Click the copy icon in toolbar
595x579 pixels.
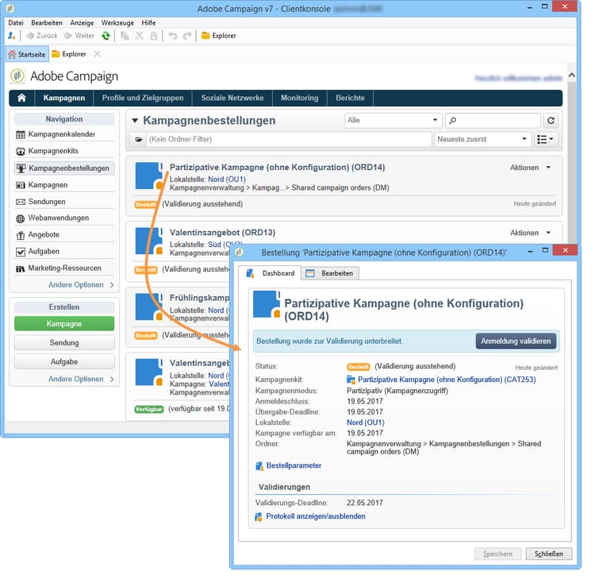click(x=125, y=36)
